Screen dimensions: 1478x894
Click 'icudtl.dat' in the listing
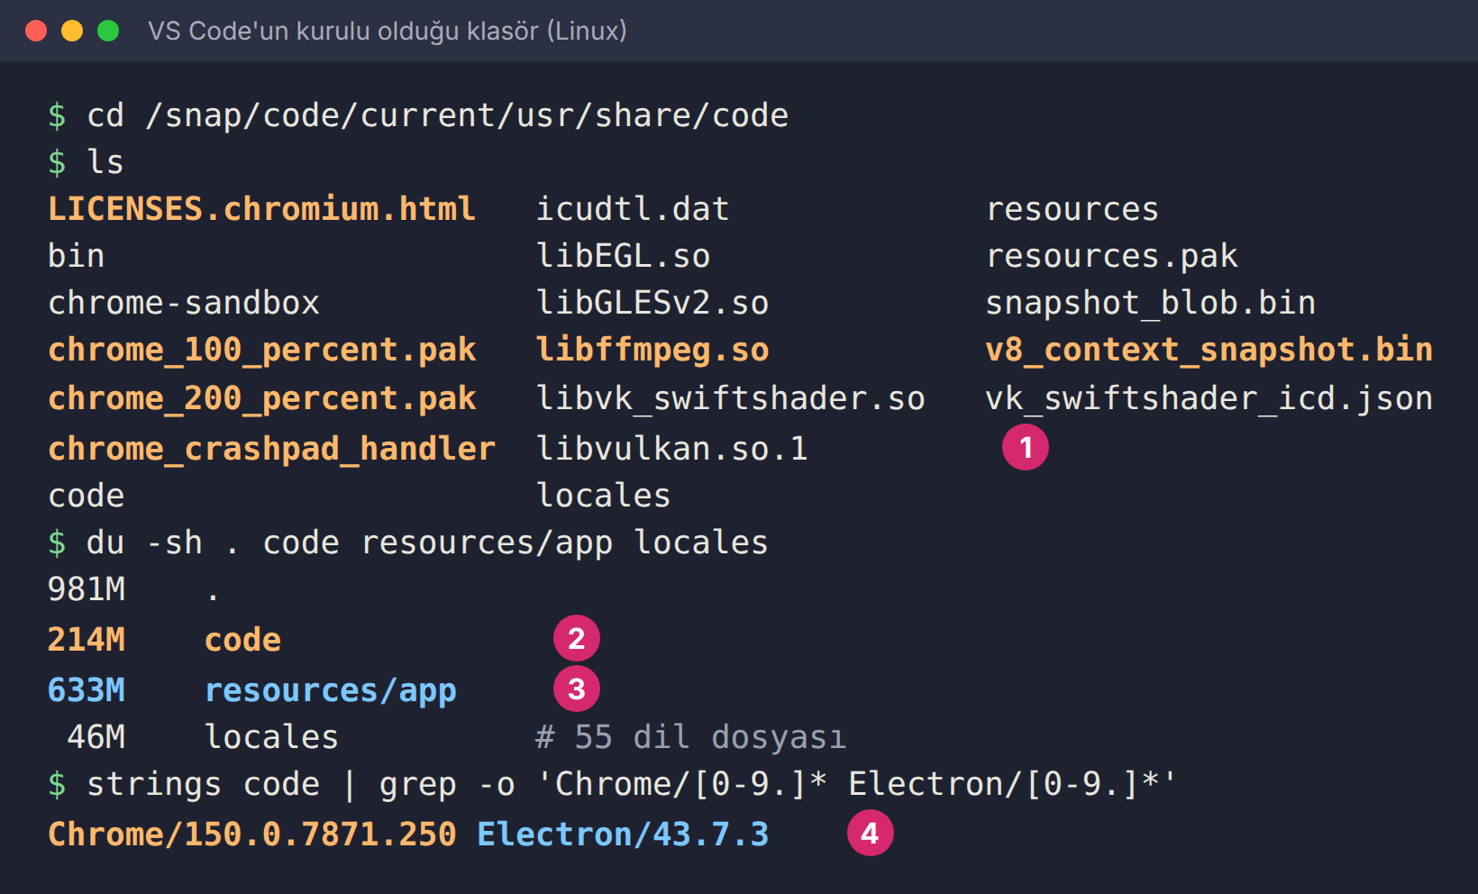[x=633, y=209]
